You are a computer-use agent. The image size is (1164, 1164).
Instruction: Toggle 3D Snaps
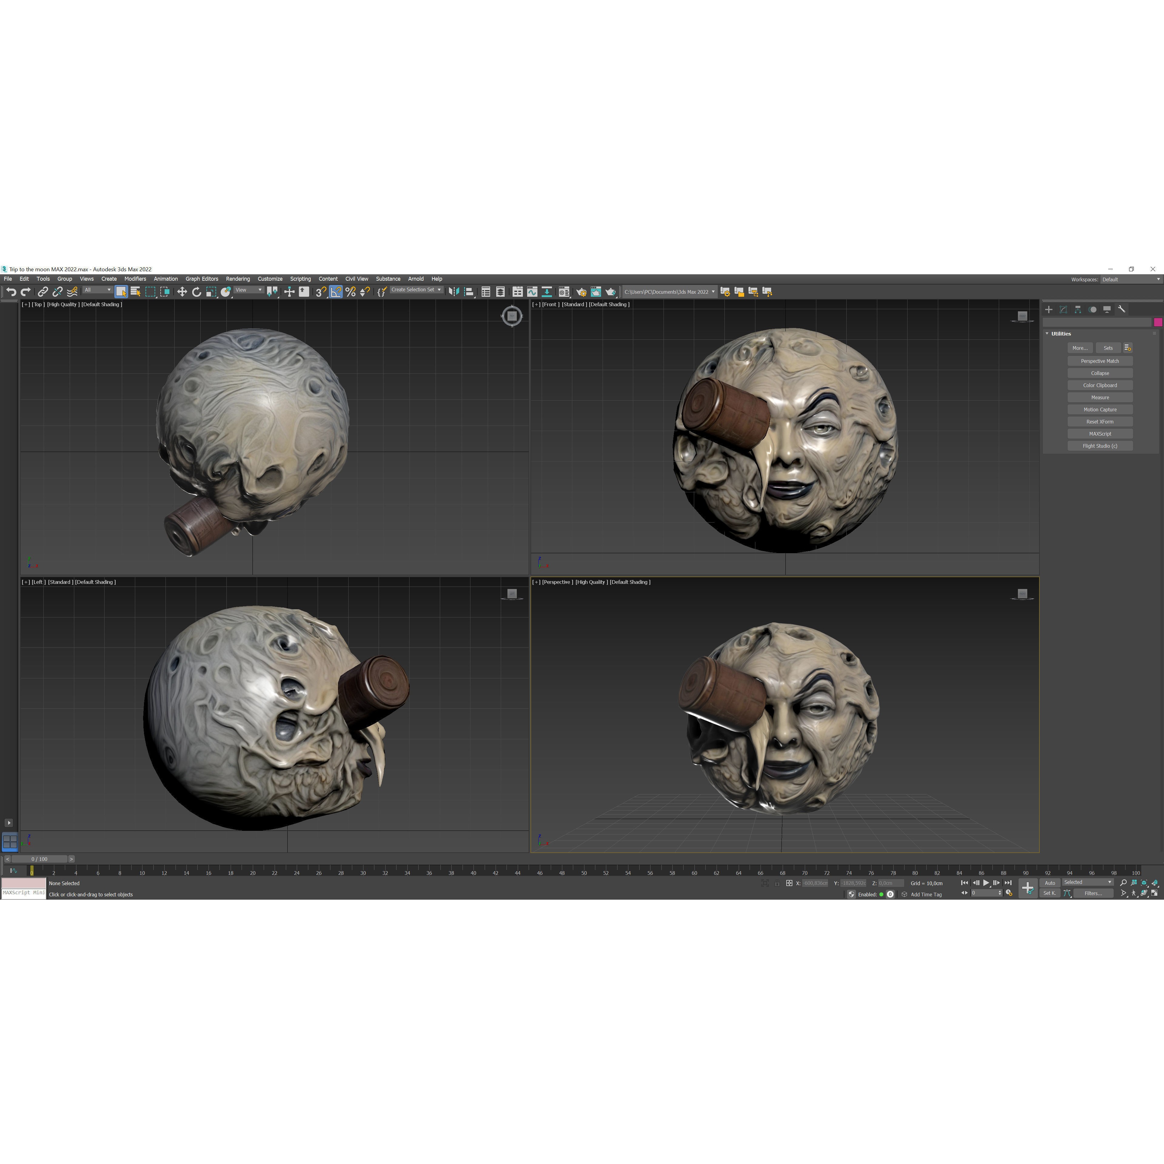pos(320,292)
